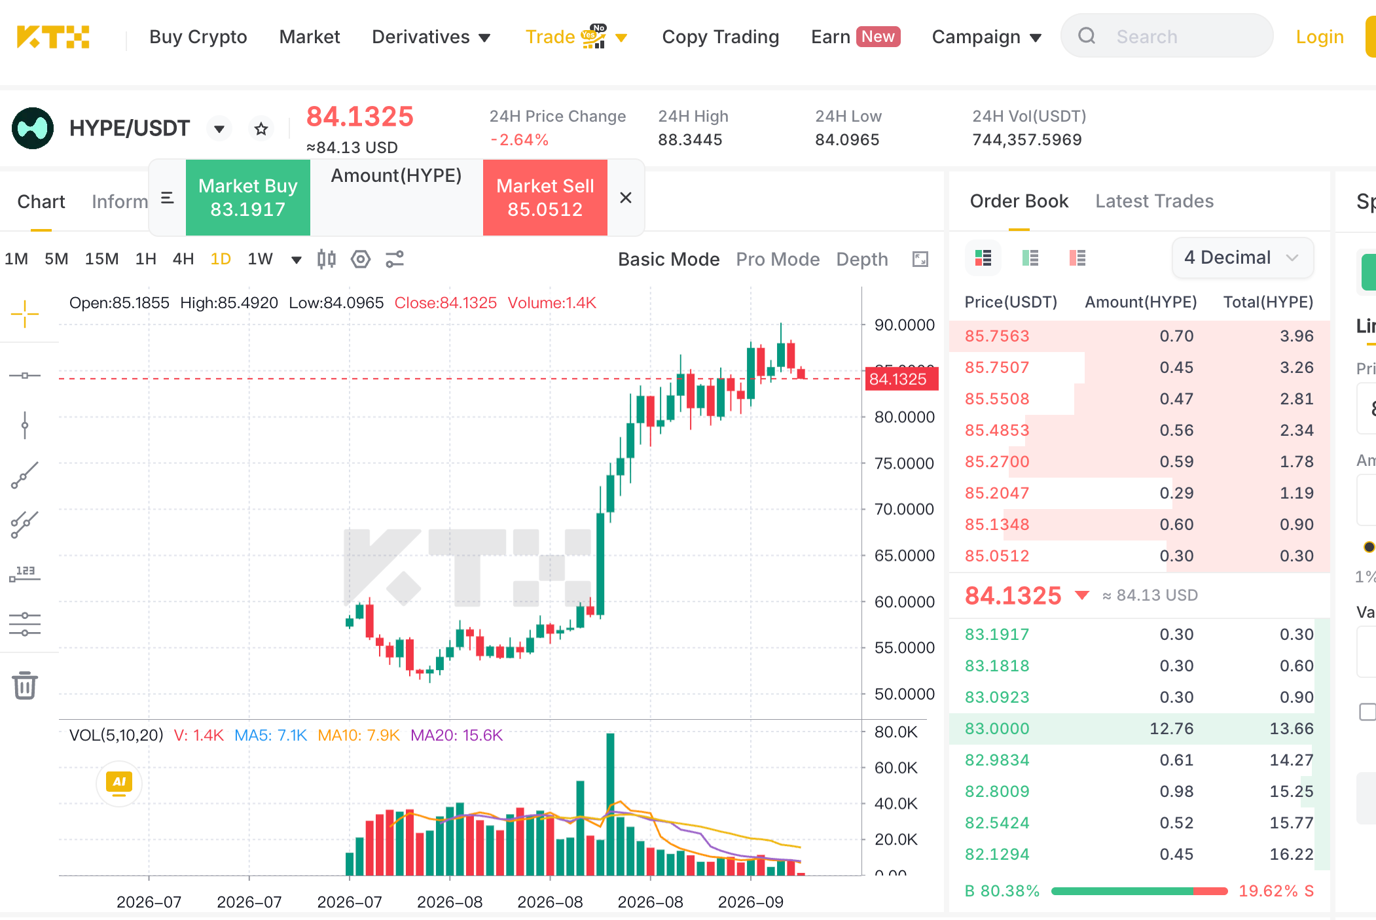Viewport: 1376px width, 920px height.
Task: Select the horizontal line drawing tool
Action: (x=25, y=376)
